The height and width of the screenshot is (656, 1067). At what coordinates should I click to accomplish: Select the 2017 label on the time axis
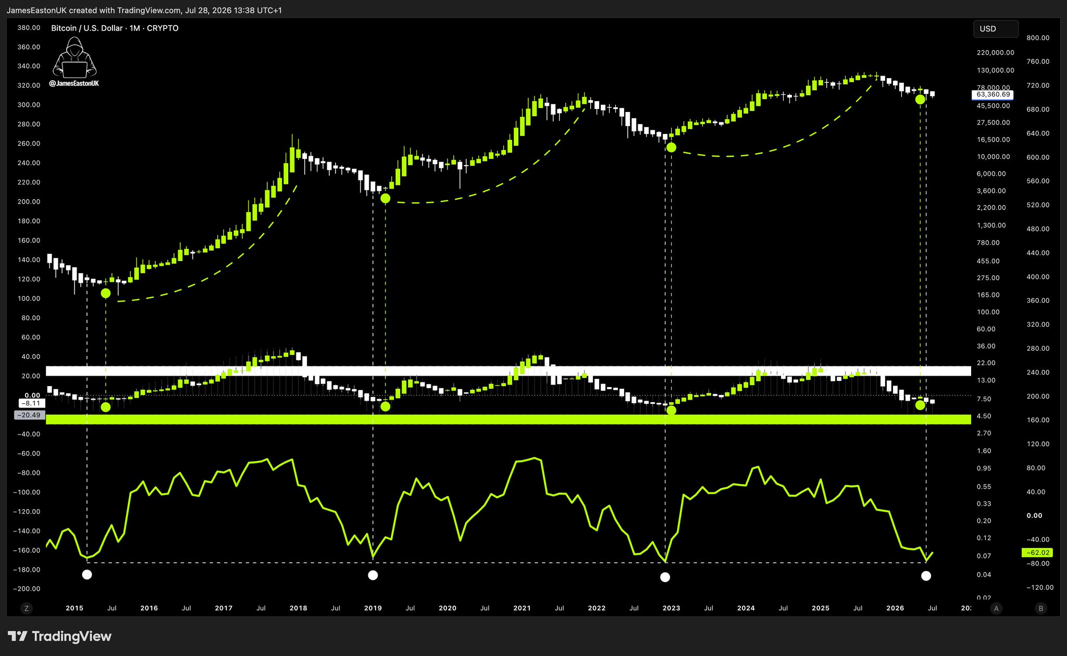tap(224, 608)
